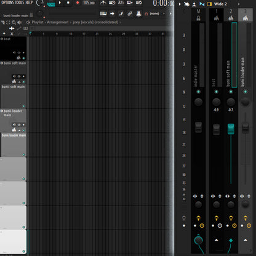Mute the bunii louder main track speaker icon
The image size is (256, 256).
(14, 125)
